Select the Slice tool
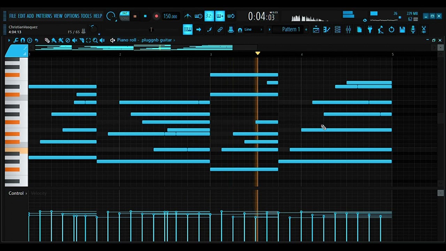 coord(82,40)
